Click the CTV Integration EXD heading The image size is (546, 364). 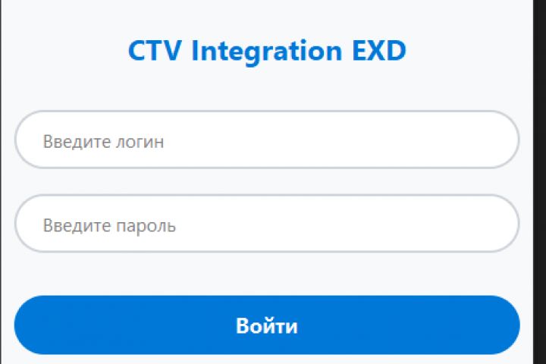[x=267, y=51]
